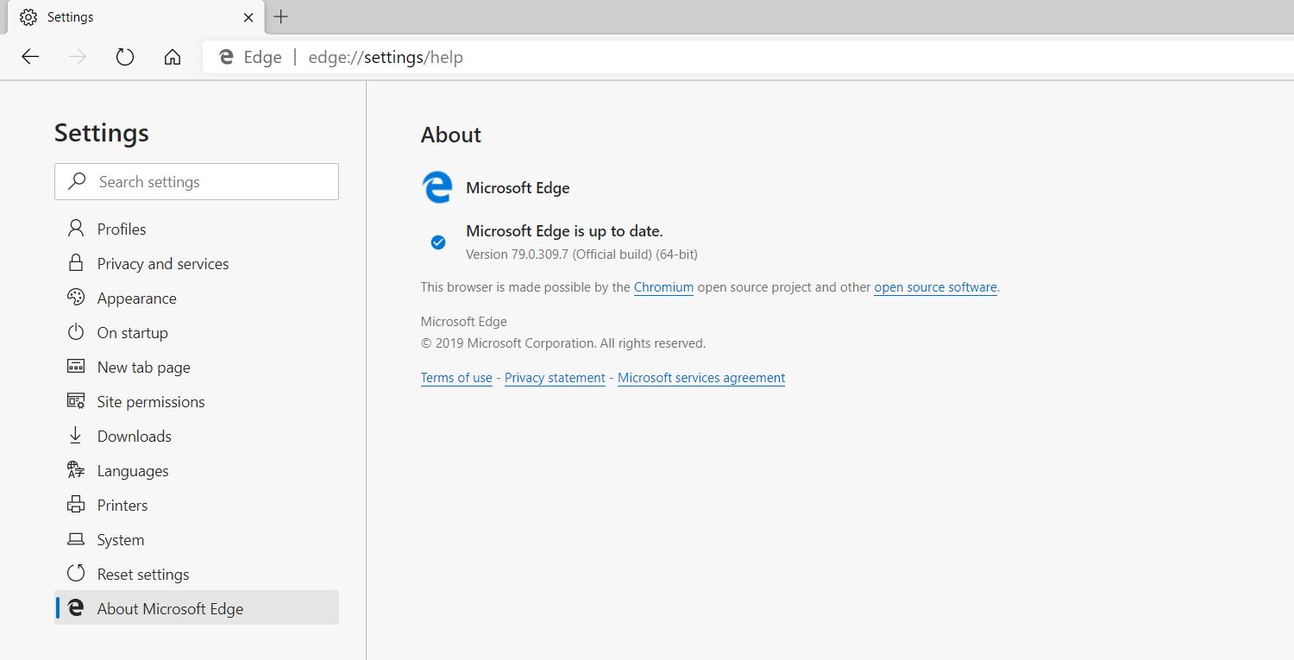The height and width of the screenshot is (660, 1294).
Task: Open Privacy and services via its lock icon
Action: point(75,263)
